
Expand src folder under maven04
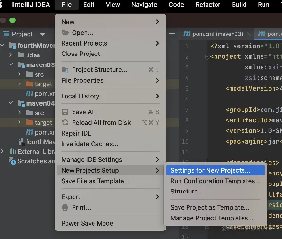tap(19, 113)
